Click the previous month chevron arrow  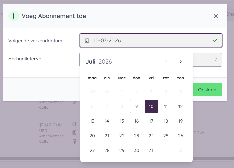(166, 62)
